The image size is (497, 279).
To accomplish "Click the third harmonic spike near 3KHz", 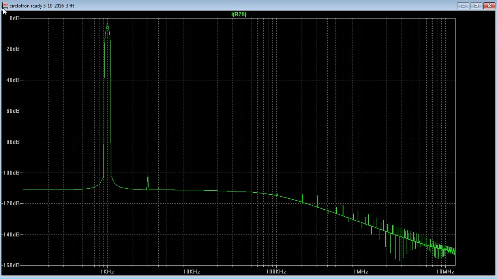I will [148, 181].
